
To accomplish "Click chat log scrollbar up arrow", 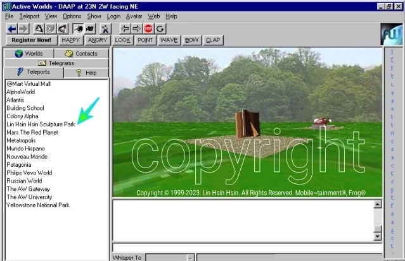I will (378, 205).
